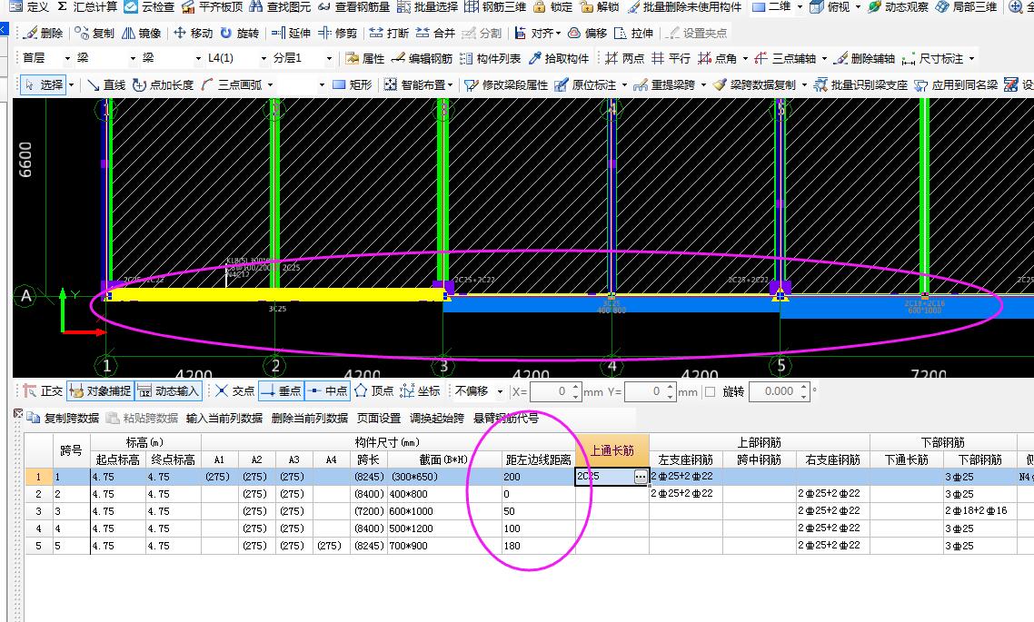Click 页面设置 page setup
This screenshot has width=1034, height=622.
click(x=379, y=419)
